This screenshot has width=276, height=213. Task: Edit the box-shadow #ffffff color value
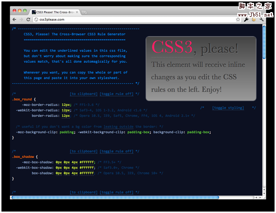[87, 173]
